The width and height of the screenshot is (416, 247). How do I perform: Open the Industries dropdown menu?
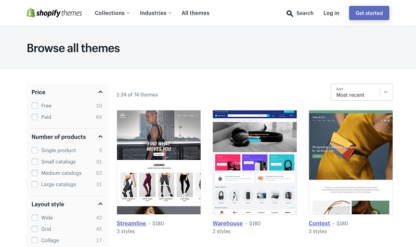coord(156,13)
